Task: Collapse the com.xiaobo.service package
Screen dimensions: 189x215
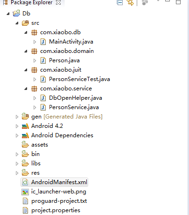Action: click(26, 89)
